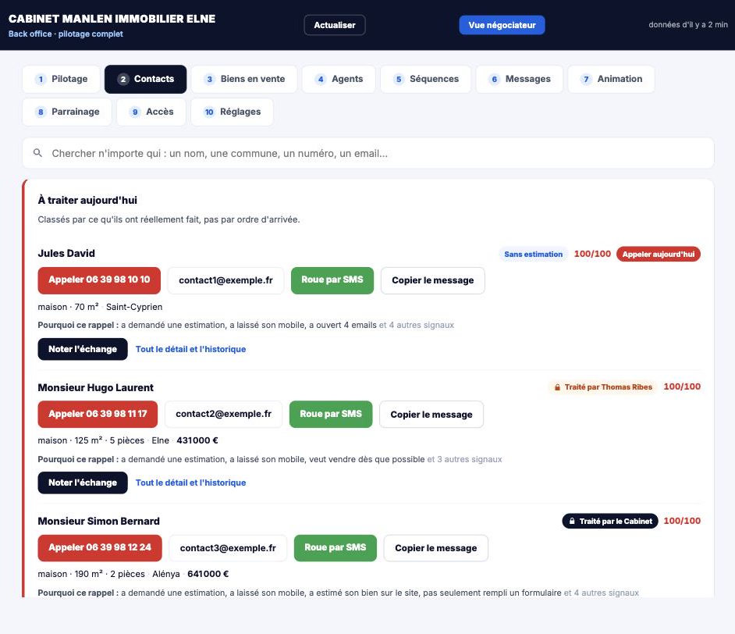Click the Monsieur Simon Bernard contact name
This screenshot has height=634, width=735.
coord(99,522)
